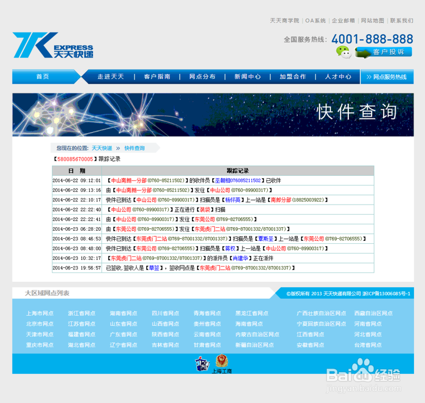This screenshot has height=403, width=425.
Task: Click the 上海工商 badge icon in the footer
Action: [222, 363]
